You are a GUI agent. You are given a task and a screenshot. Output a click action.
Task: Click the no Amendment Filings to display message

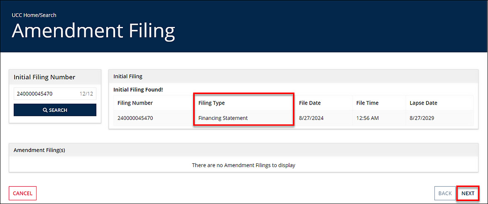pyautogui.click(x=243, y=165)
